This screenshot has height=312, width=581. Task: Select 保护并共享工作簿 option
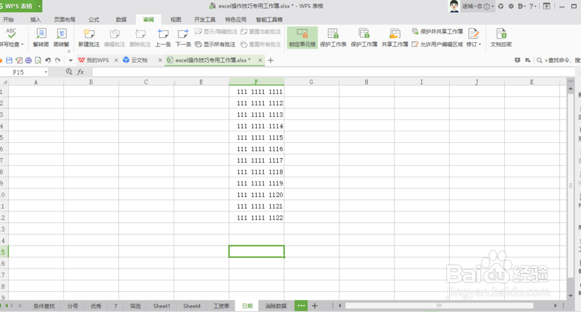click(x=437, y=31)
